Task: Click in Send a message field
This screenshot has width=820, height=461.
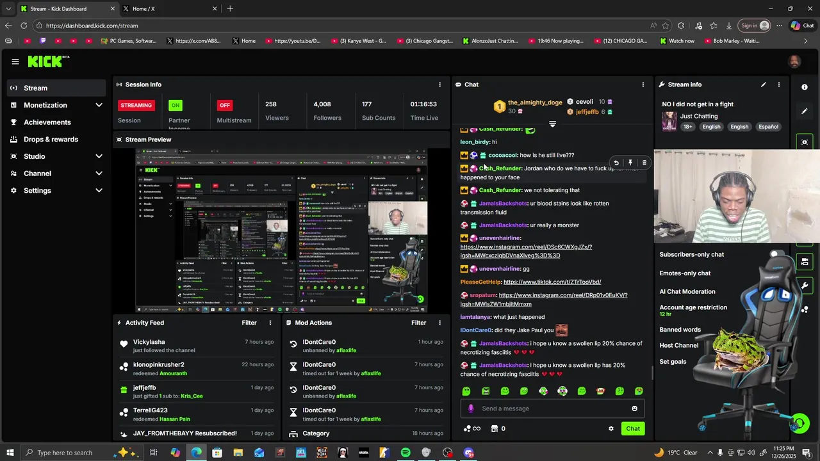Action: (x=552, y=408)
